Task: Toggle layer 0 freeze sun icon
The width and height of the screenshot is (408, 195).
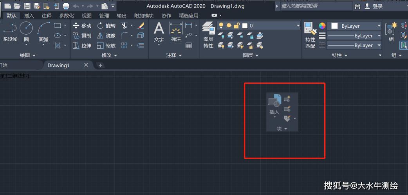Action: pyautogui.click(x=229, y=26)
